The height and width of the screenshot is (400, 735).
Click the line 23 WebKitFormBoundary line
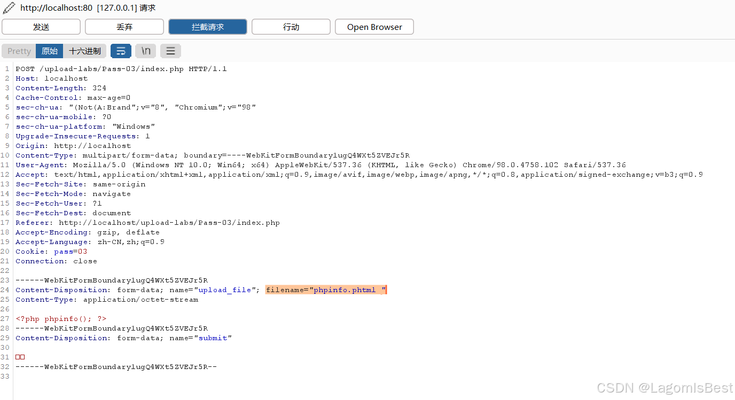pos(112,280)
